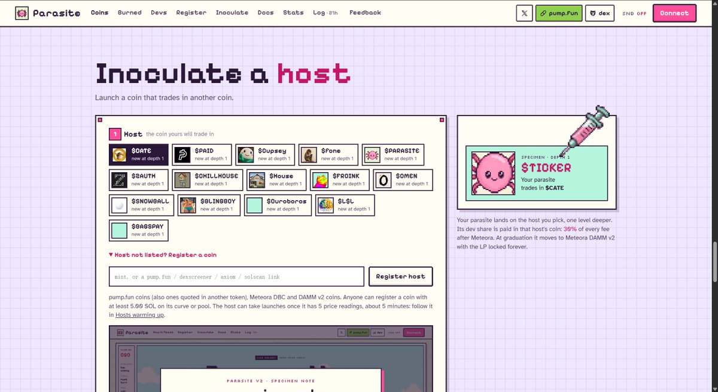View Stats in the top navigation
Image resolution: width=718 pixels, height=392 pixels.
click(x=293, y=13)
